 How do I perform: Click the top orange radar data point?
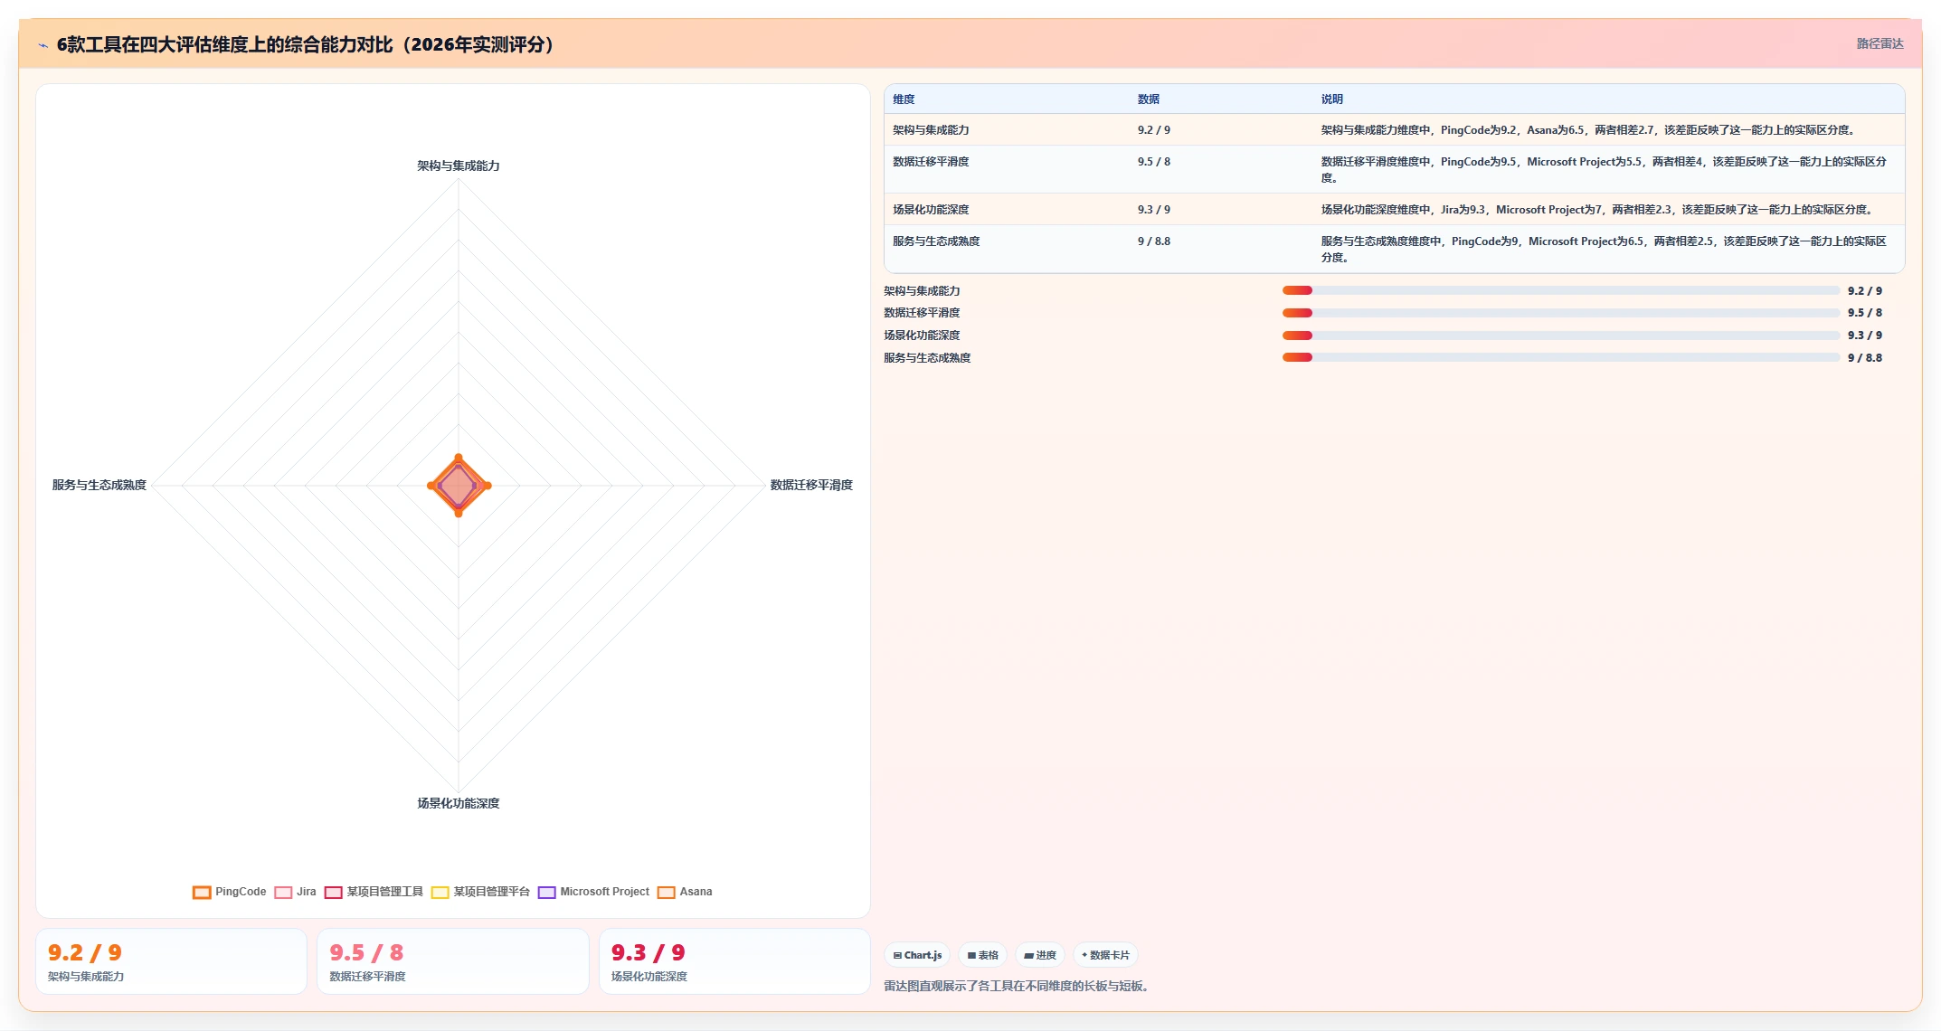(459, 458)
